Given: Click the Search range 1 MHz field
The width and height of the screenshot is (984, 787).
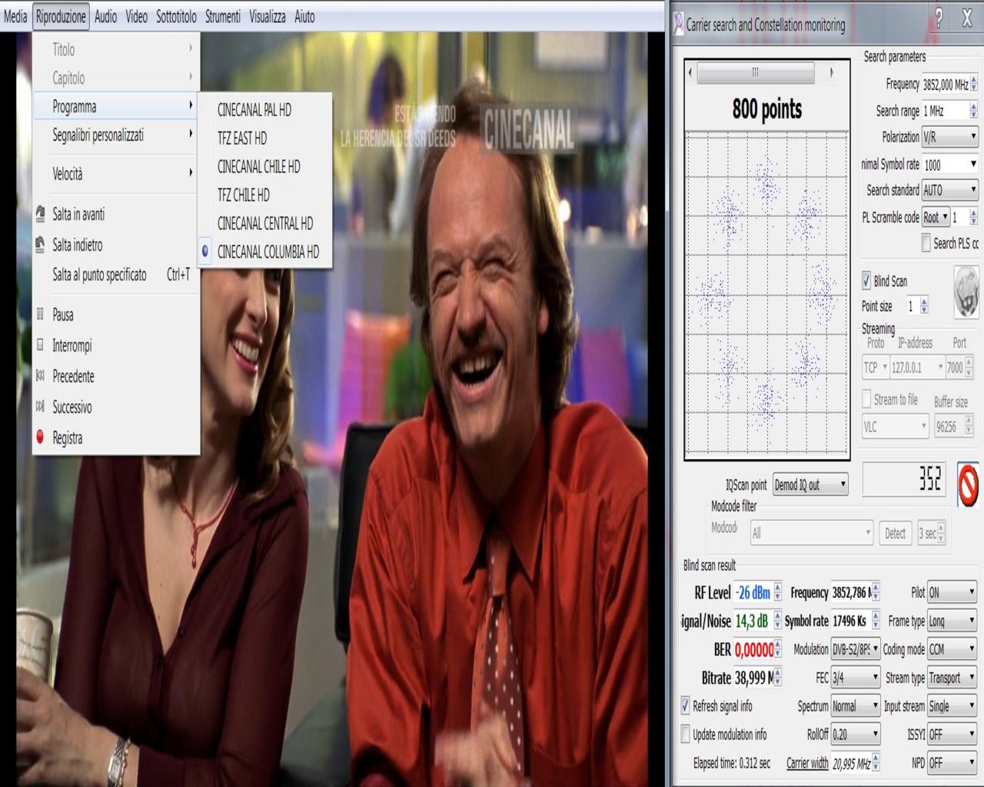Looking at the screenshot, I should click(x=946, y=111).
